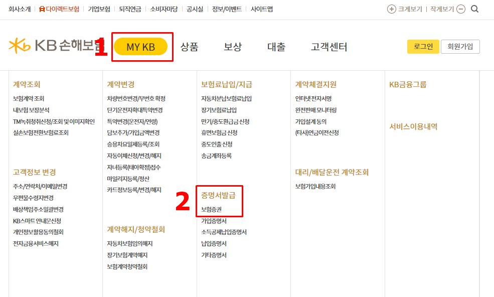Open 내보험 보장분석
The image size is (494, 297).
click(x=31, y=110)
